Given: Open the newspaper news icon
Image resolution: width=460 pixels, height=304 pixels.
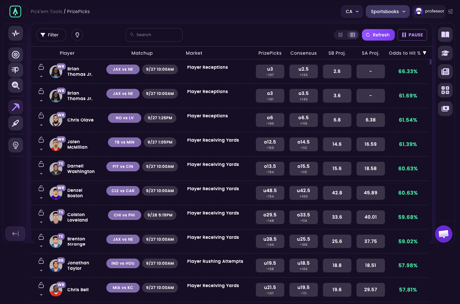Looking at the screenshot, I should 445,72.
